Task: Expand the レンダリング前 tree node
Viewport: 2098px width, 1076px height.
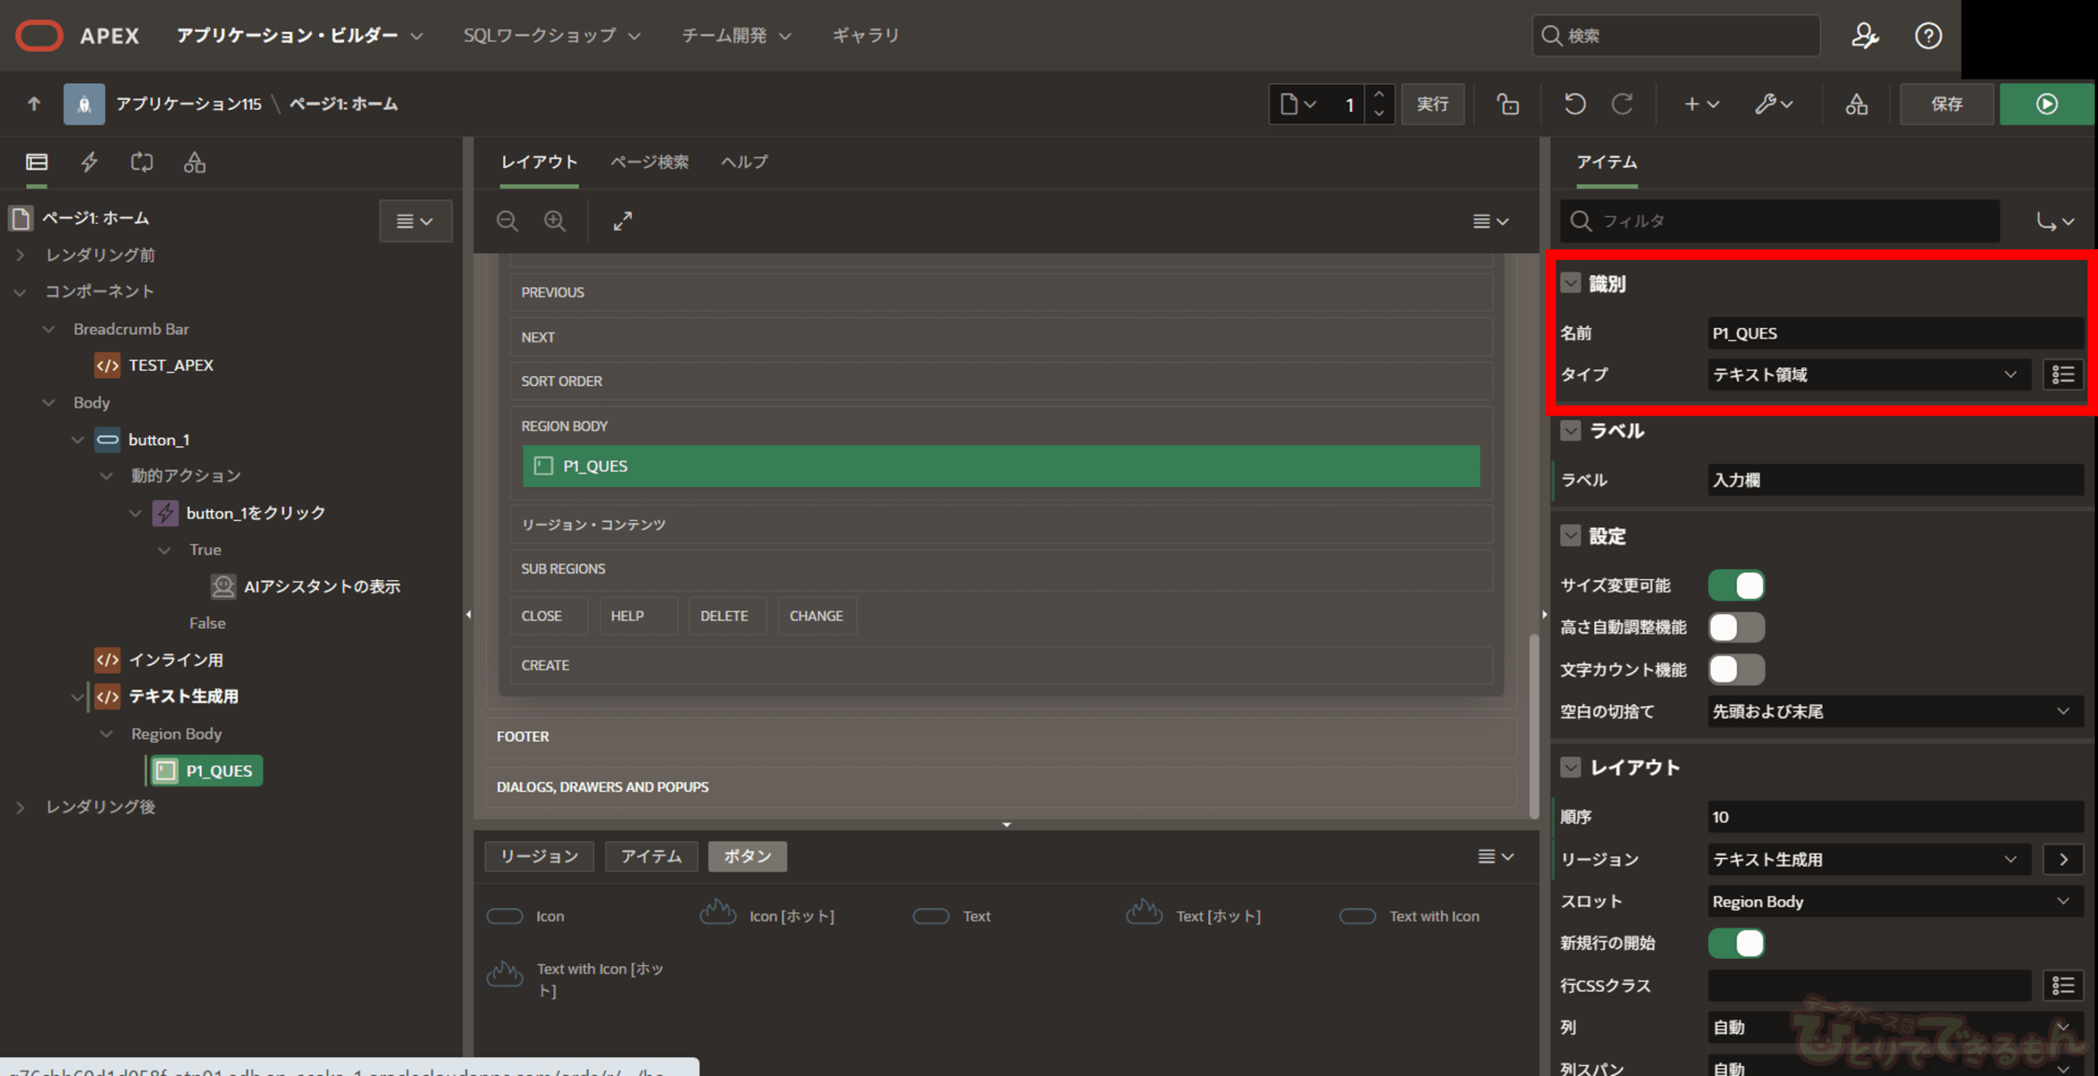Action: [x=20, y=255]
